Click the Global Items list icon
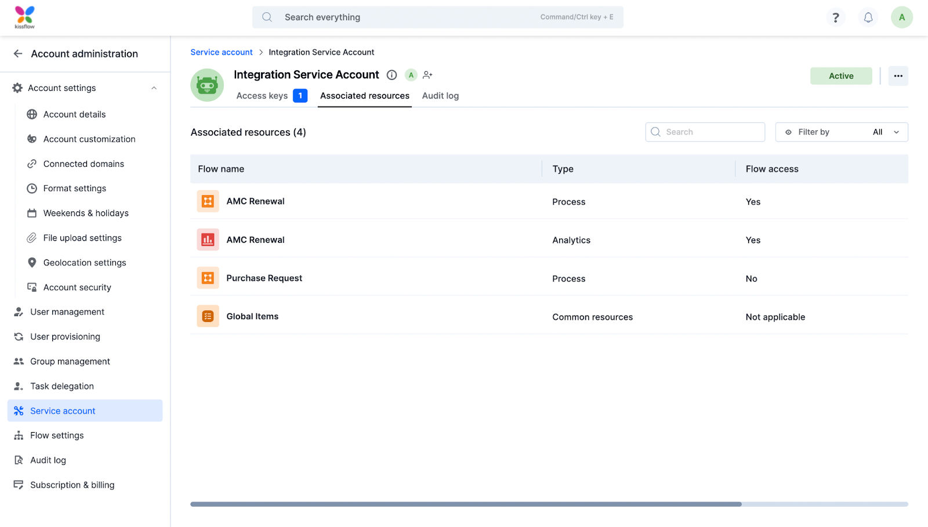This screenshot has height=527, width=928. coord(208,316)
